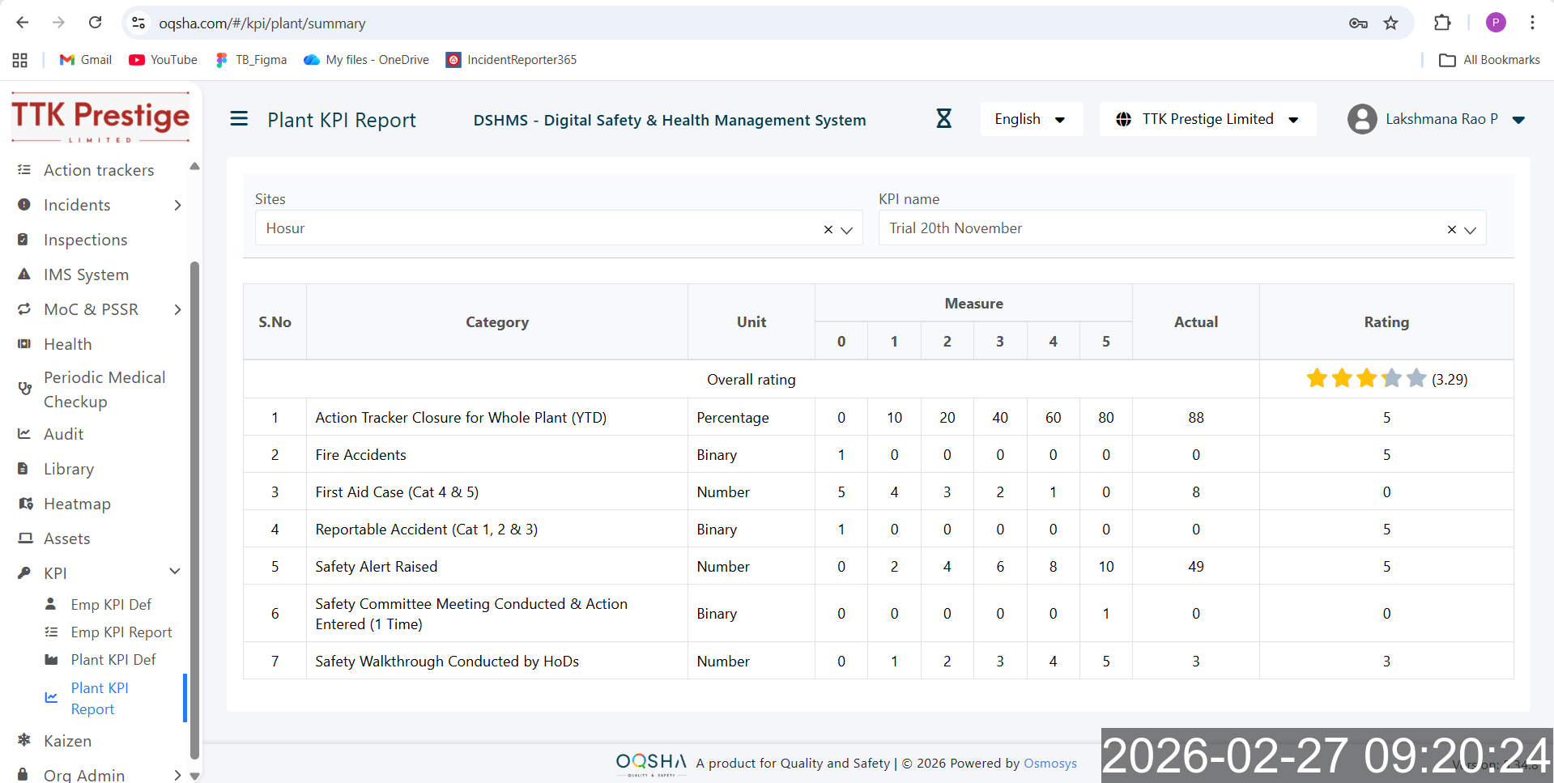Click the Osmosys footer link
The image size is (1554, 783).
coord(1049,763)
